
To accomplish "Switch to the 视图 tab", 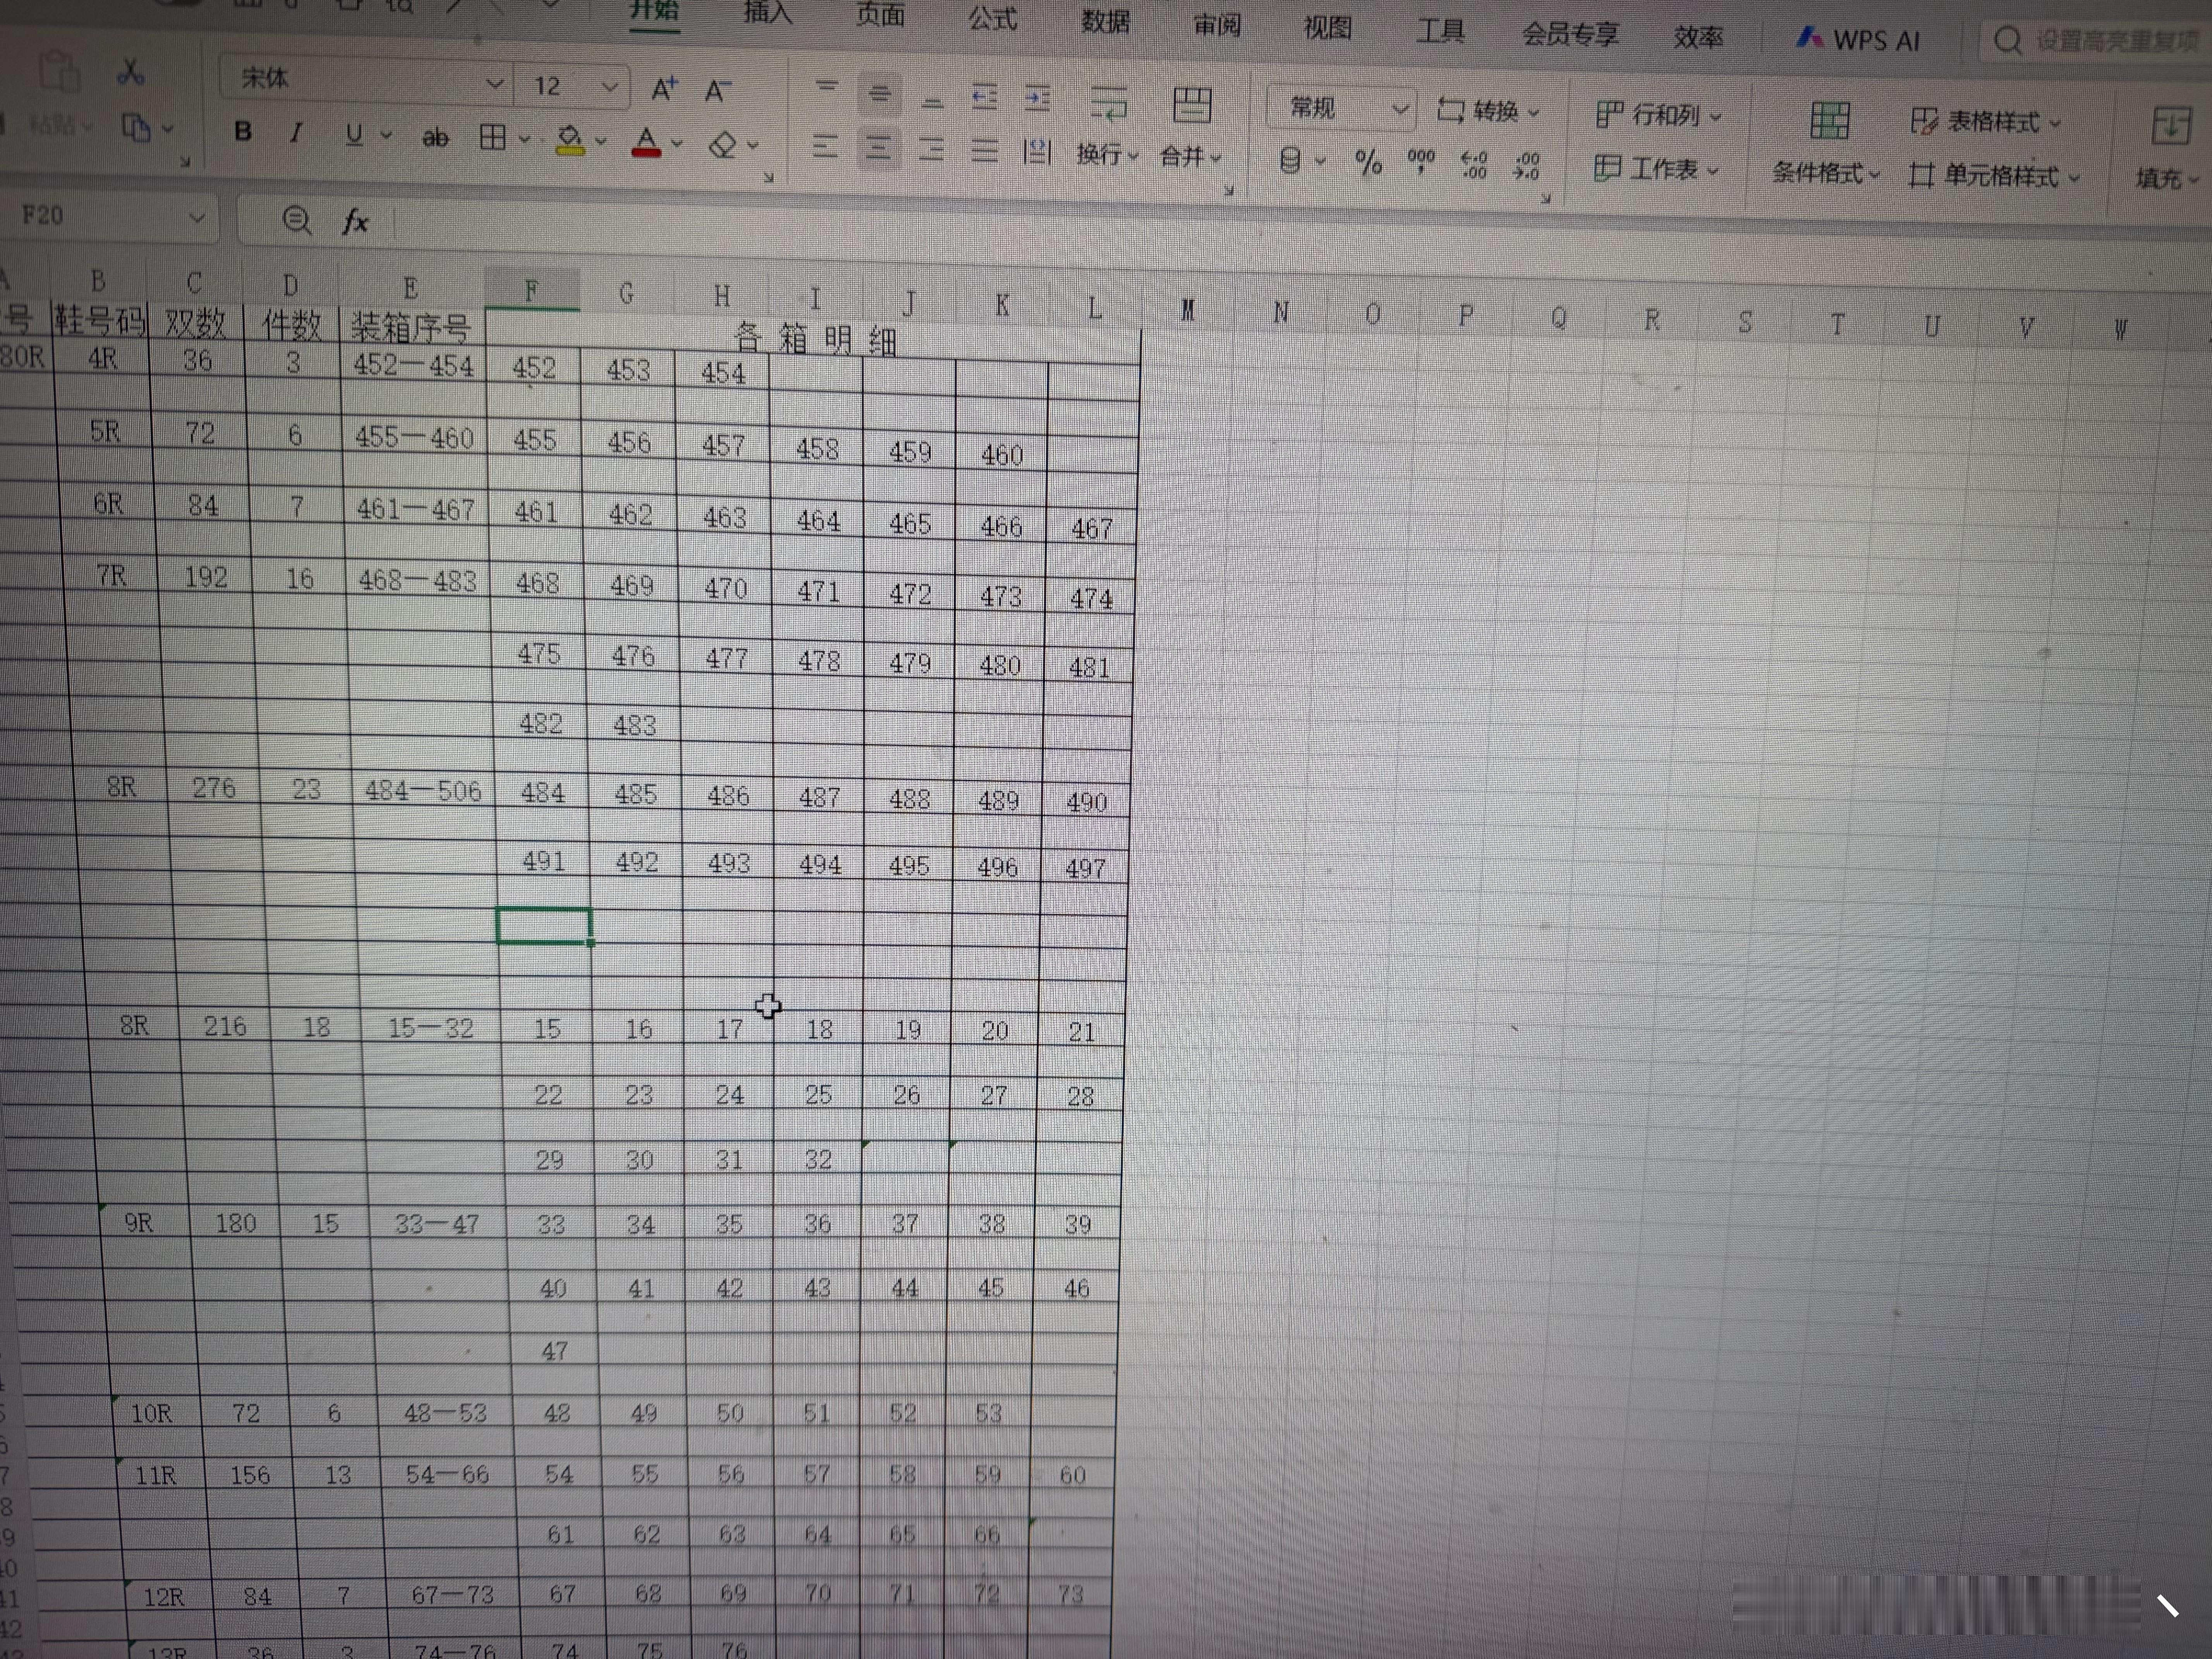I will coord(1328,28).
